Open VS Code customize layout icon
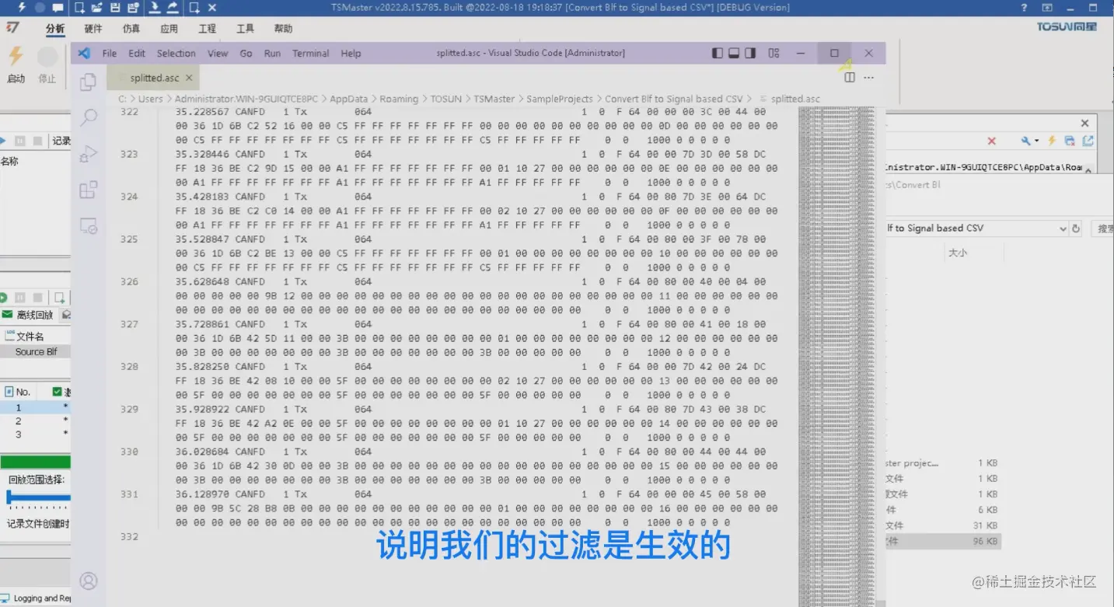The height and width of the screenshot is (607, 1114). (774, 53)
